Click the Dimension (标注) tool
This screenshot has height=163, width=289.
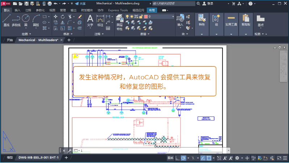[x=100, y=20]
